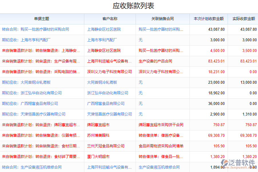The height and width of the screenshot is (172, 258).
Task: Open customer 厦门大明超市
Action: (98, 157)
